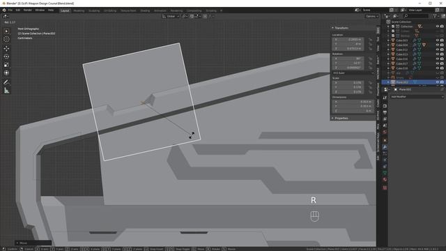This screenshot has height=251, width=446.
Task: Open the Window menu
Action: (40, 10)
